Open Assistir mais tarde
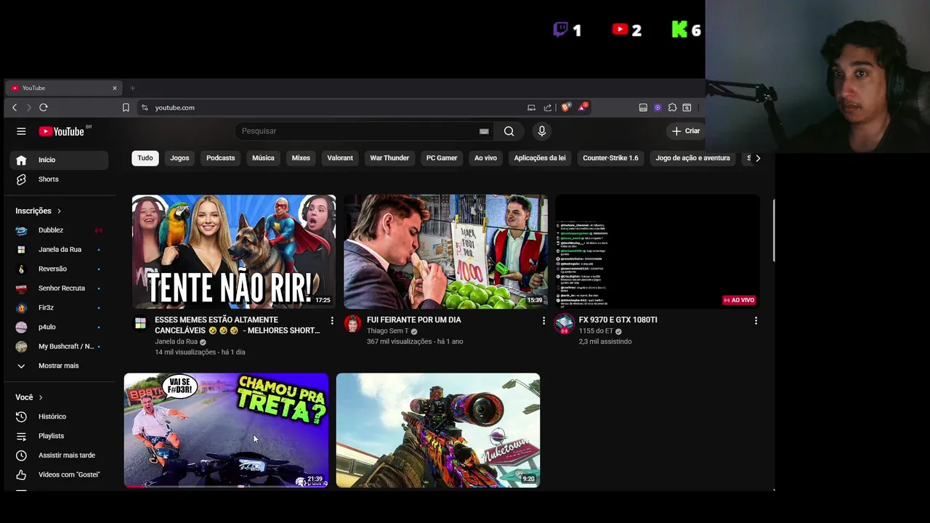Image resolution: width=930 pixels, height=523 pixels. pyautogui.click(x=59, y=455)
